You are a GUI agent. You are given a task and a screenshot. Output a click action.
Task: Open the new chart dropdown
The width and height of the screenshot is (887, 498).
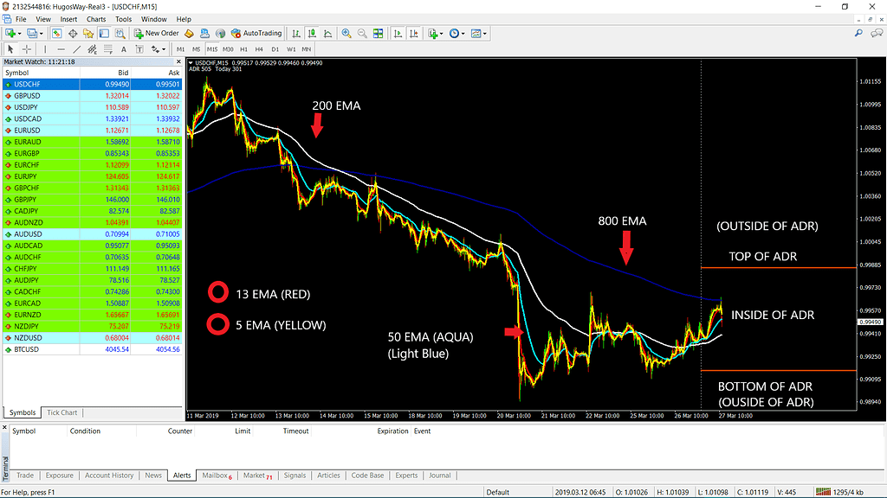point(19,34)
